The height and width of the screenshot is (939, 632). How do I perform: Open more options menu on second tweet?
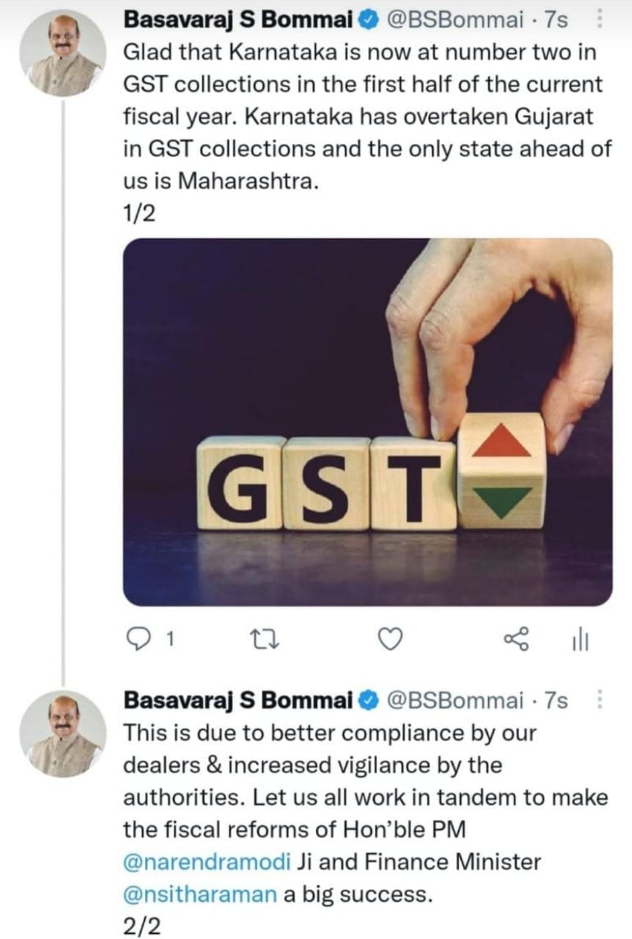tap(601, 701)
